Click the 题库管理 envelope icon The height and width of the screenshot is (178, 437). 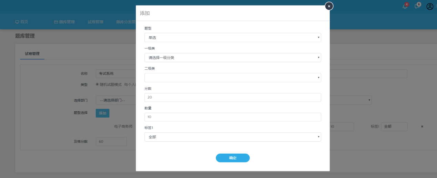56,22
